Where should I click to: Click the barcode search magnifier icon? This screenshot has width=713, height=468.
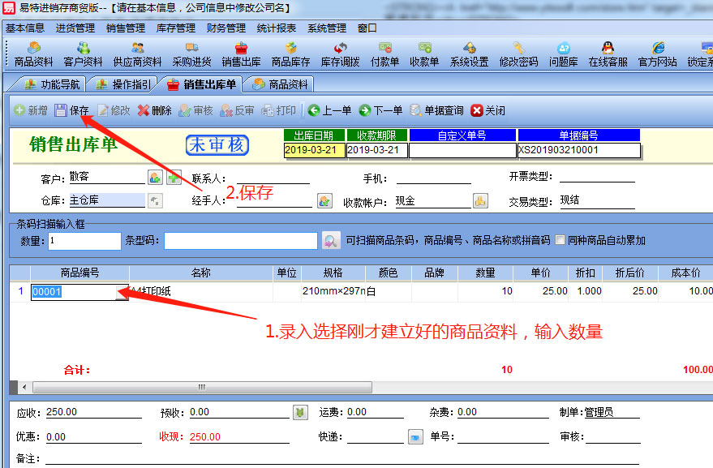click(330, 241)
